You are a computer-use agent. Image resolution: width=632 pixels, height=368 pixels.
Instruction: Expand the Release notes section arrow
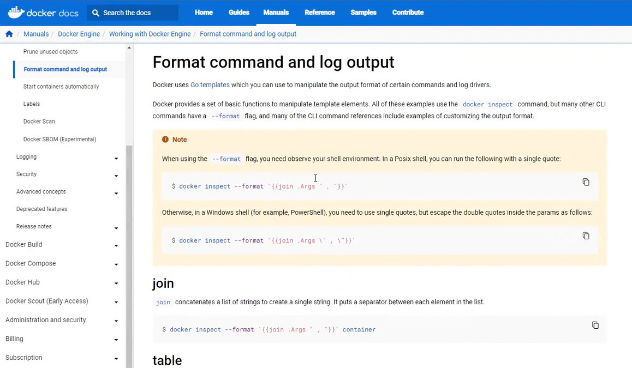[x=116, y=228]
